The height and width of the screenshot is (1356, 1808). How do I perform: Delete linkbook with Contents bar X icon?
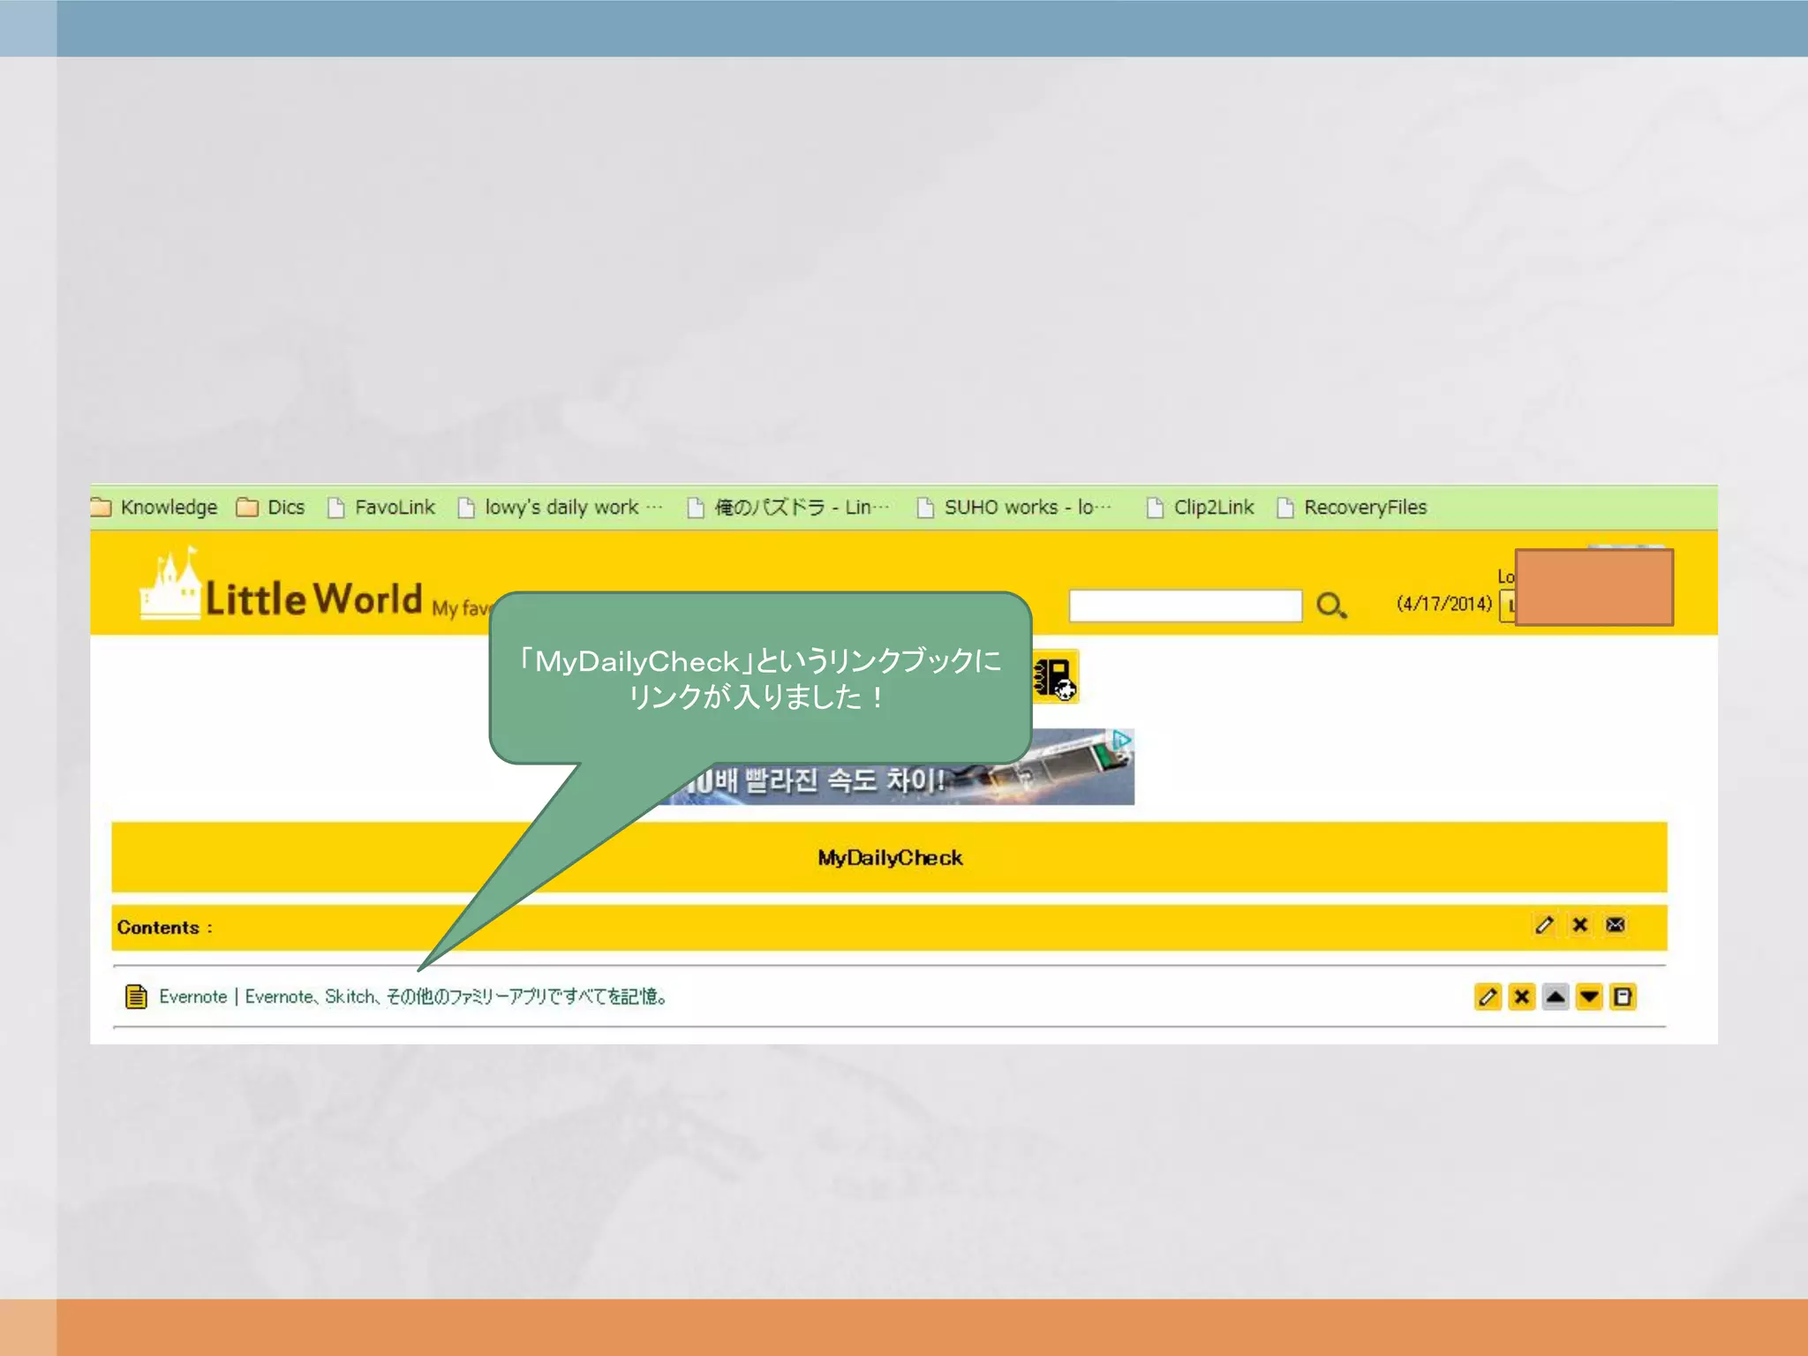(1580, 925)
